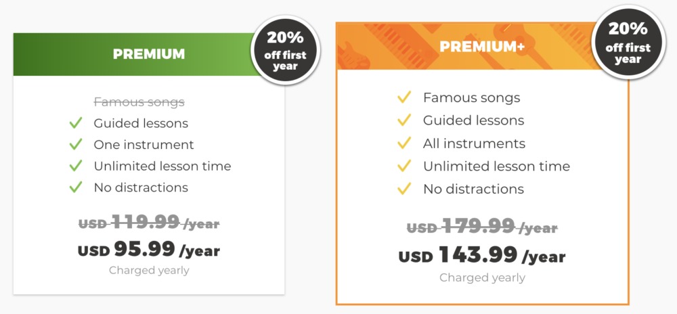The height and width of the screenshot is (314, 677).
Task: Click the green checkmark beside Guided lessons
Action: pyautogui.click(x=76, y=123)
